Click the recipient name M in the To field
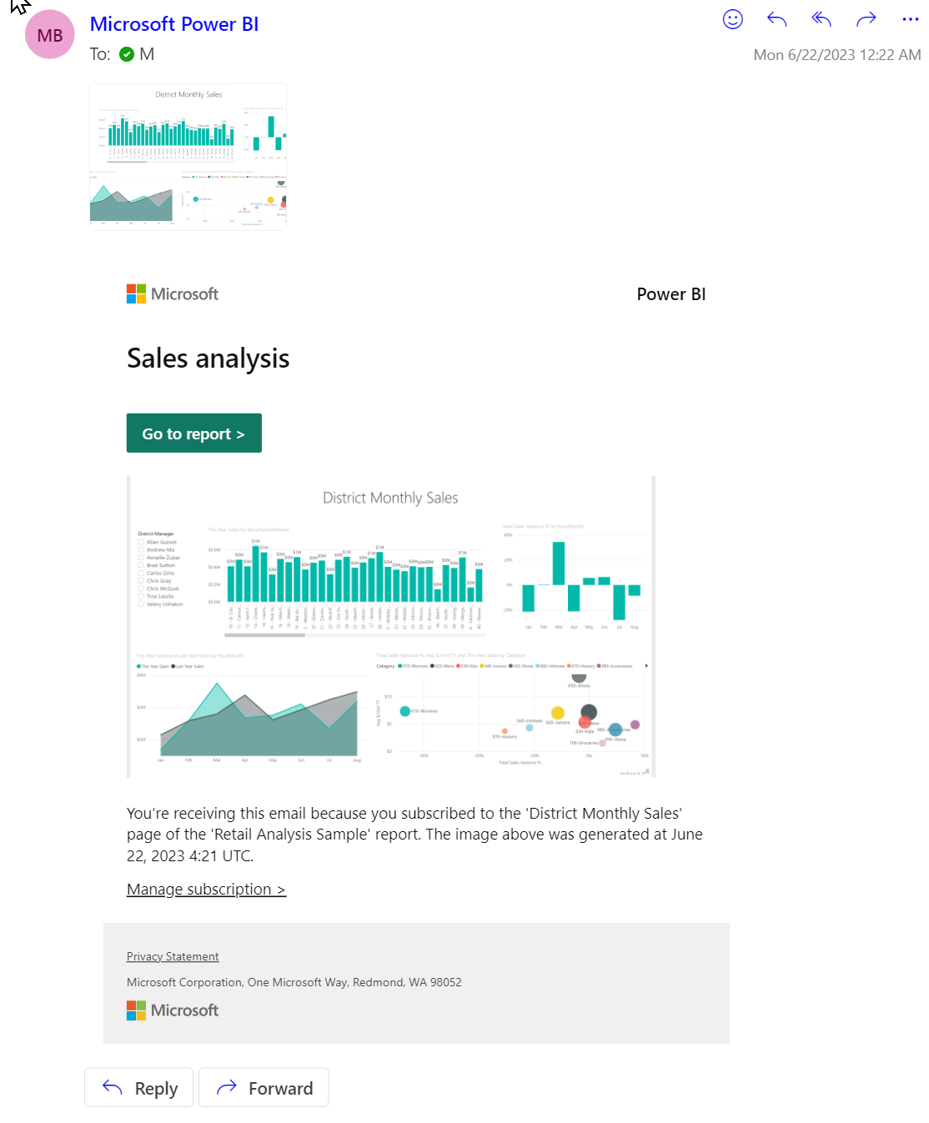Screen dimensions: 929x1123 pyautogui.click(x=146, y=53)
